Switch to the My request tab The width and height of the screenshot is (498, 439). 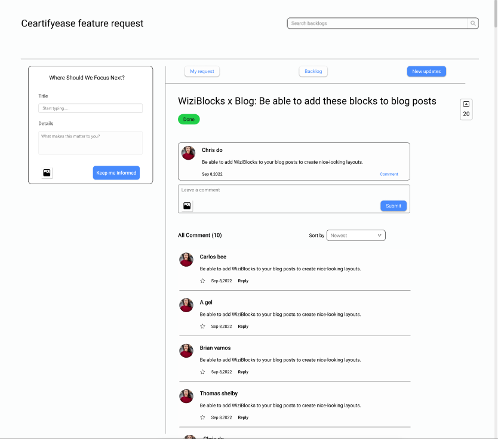(x=202, y=72)
